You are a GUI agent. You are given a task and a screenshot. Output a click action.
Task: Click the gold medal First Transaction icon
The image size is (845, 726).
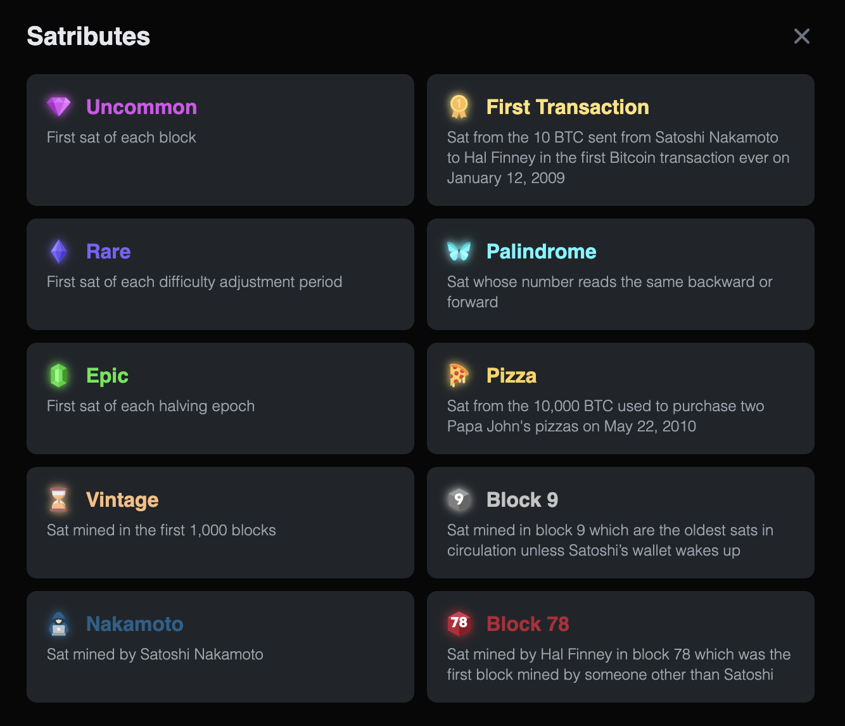[459, 106]
